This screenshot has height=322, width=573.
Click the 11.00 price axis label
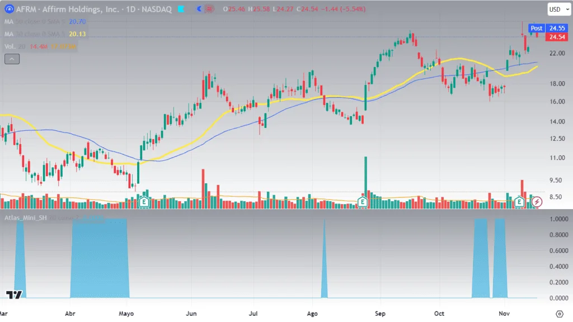557,158
